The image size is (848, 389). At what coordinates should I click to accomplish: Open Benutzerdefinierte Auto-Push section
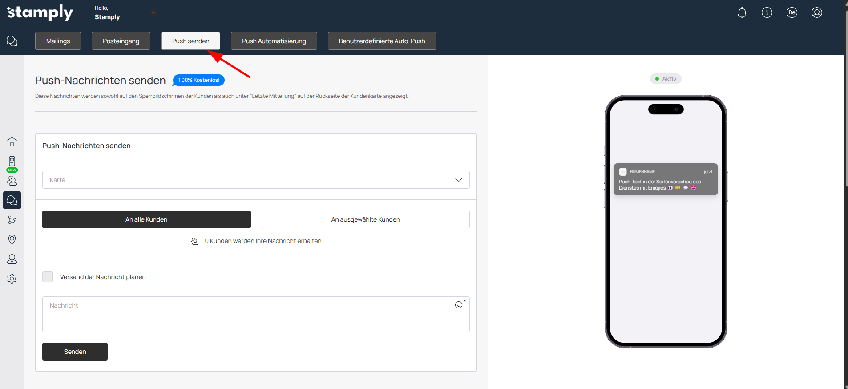coord(382,41)
